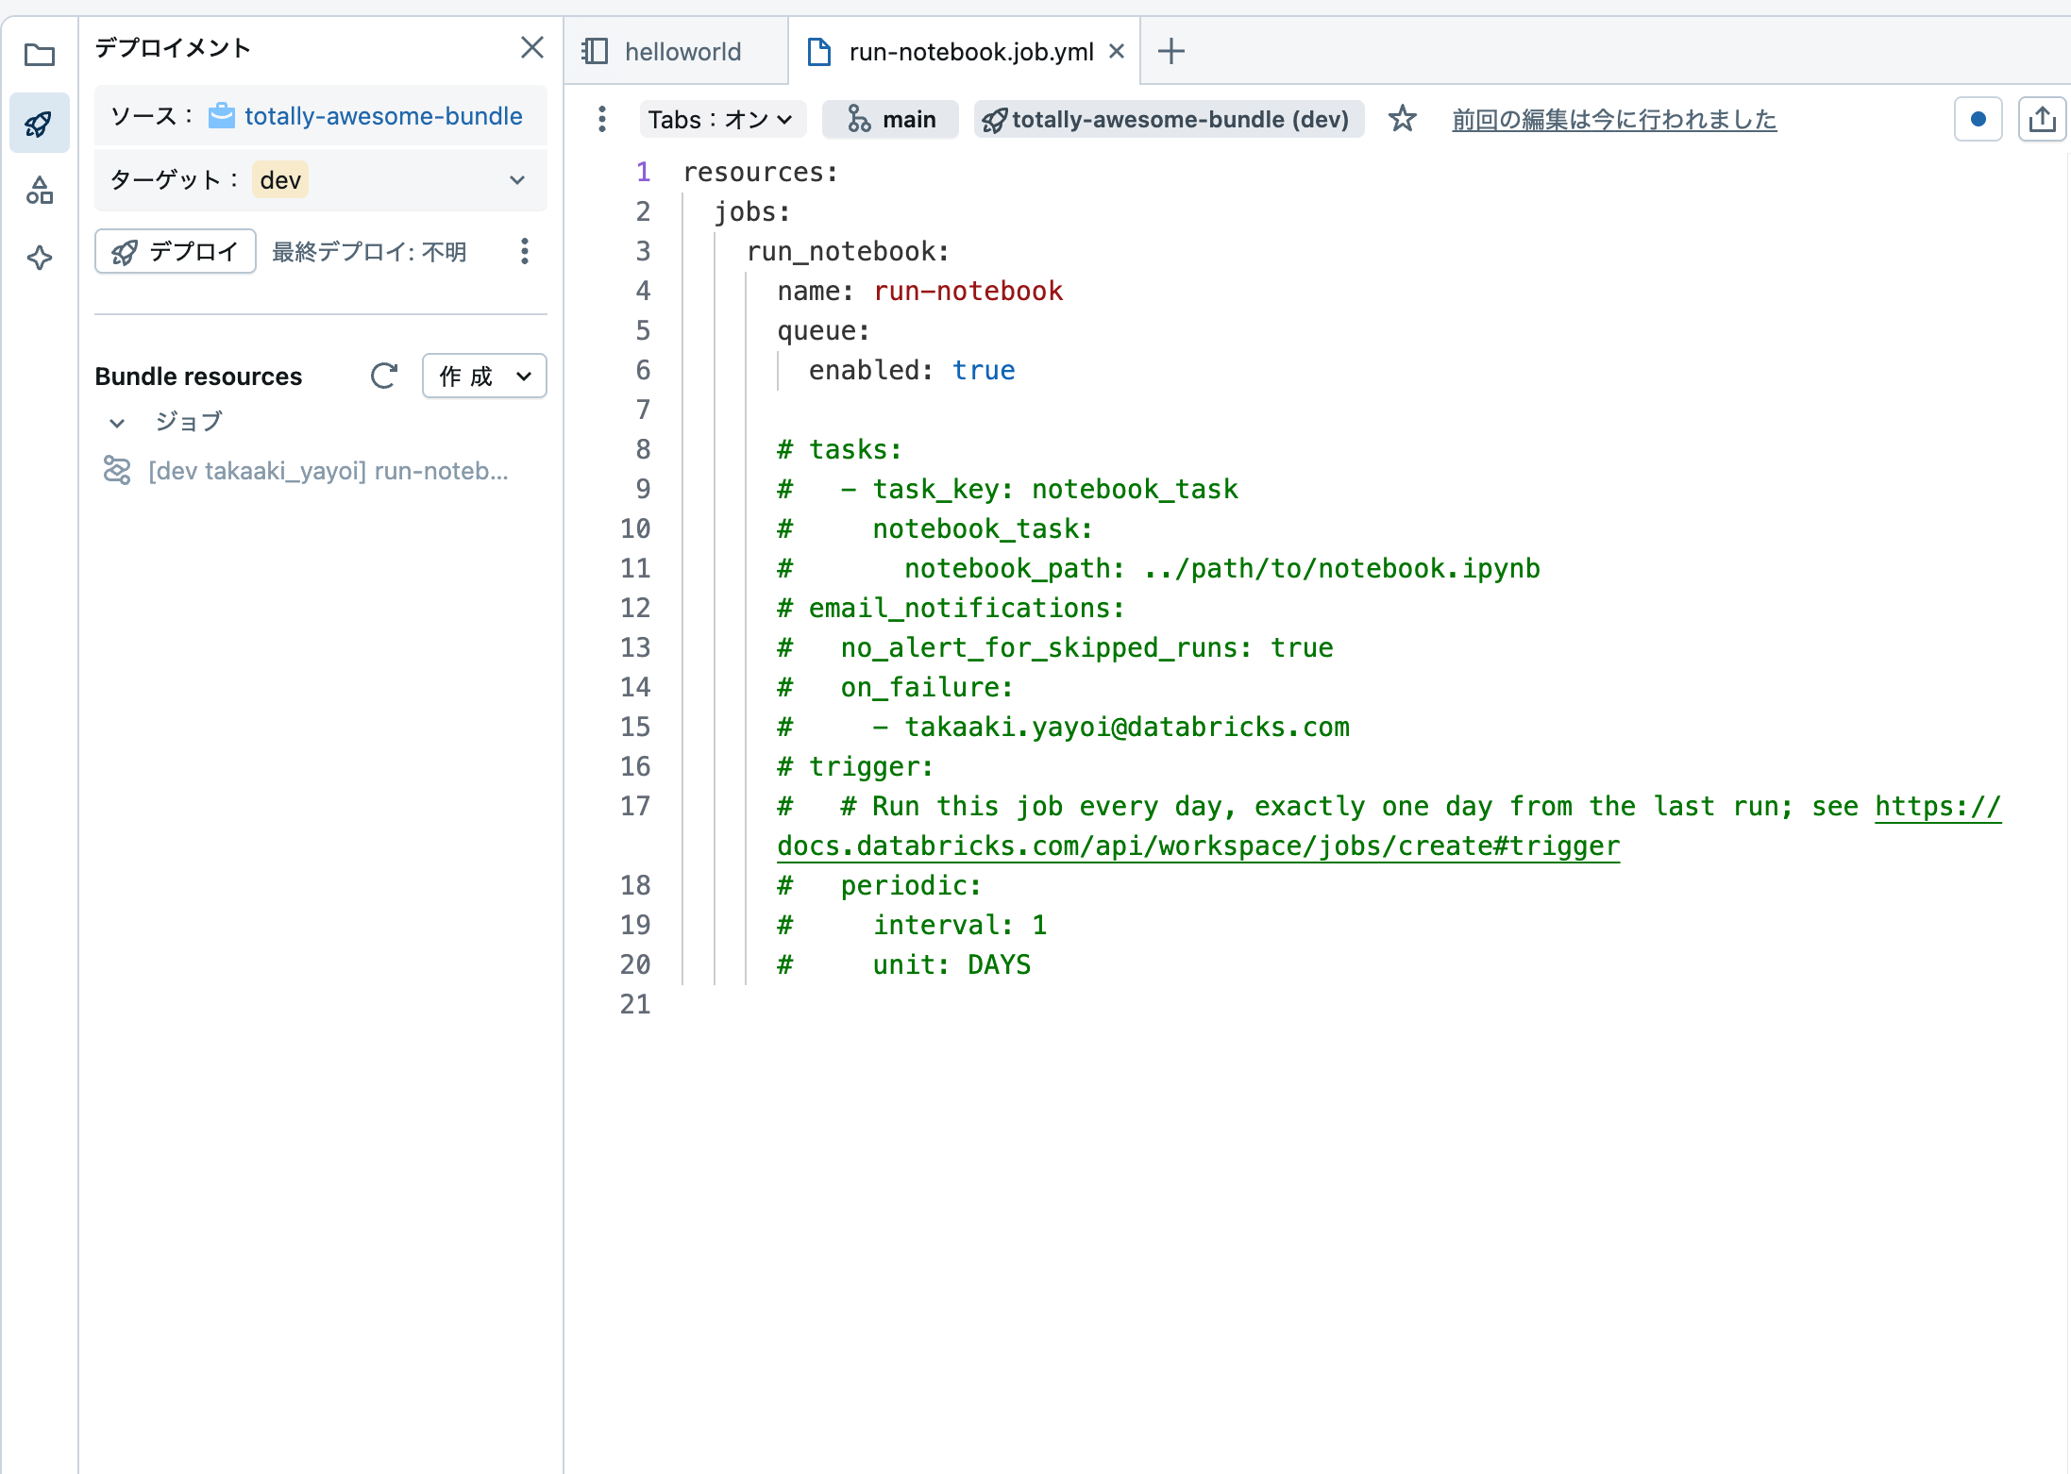The width and height of the screenshot is (2071, 1474).
Task: Refresh the Bundle resources list
Action: click(383, 376)
